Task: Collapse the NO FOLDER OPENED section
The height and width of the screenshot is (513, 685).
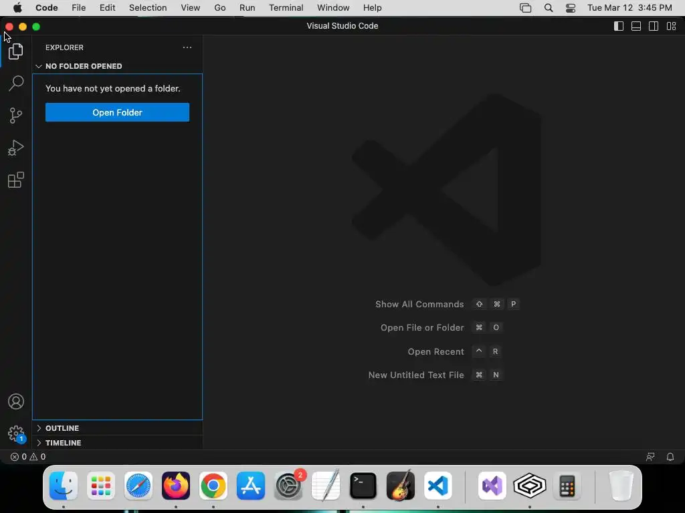Action: pyautogui.click(x=117, y=66)
